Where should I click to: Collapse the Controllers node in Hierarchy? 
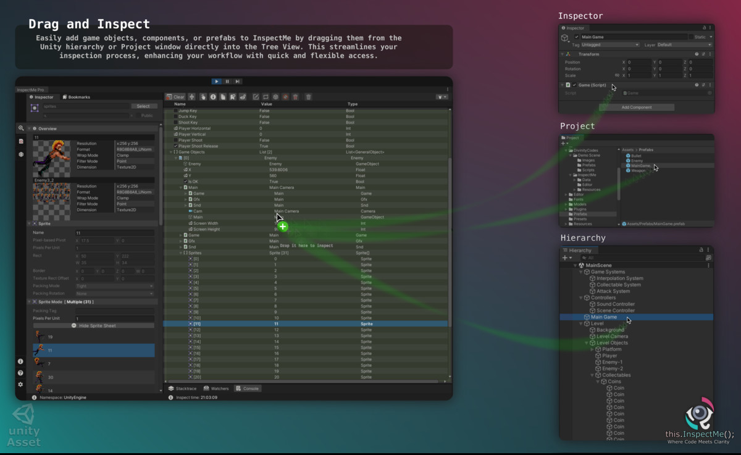580,298
